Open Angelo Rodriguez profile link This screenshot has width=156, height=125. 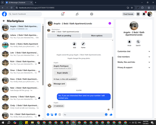pos(61,66)
